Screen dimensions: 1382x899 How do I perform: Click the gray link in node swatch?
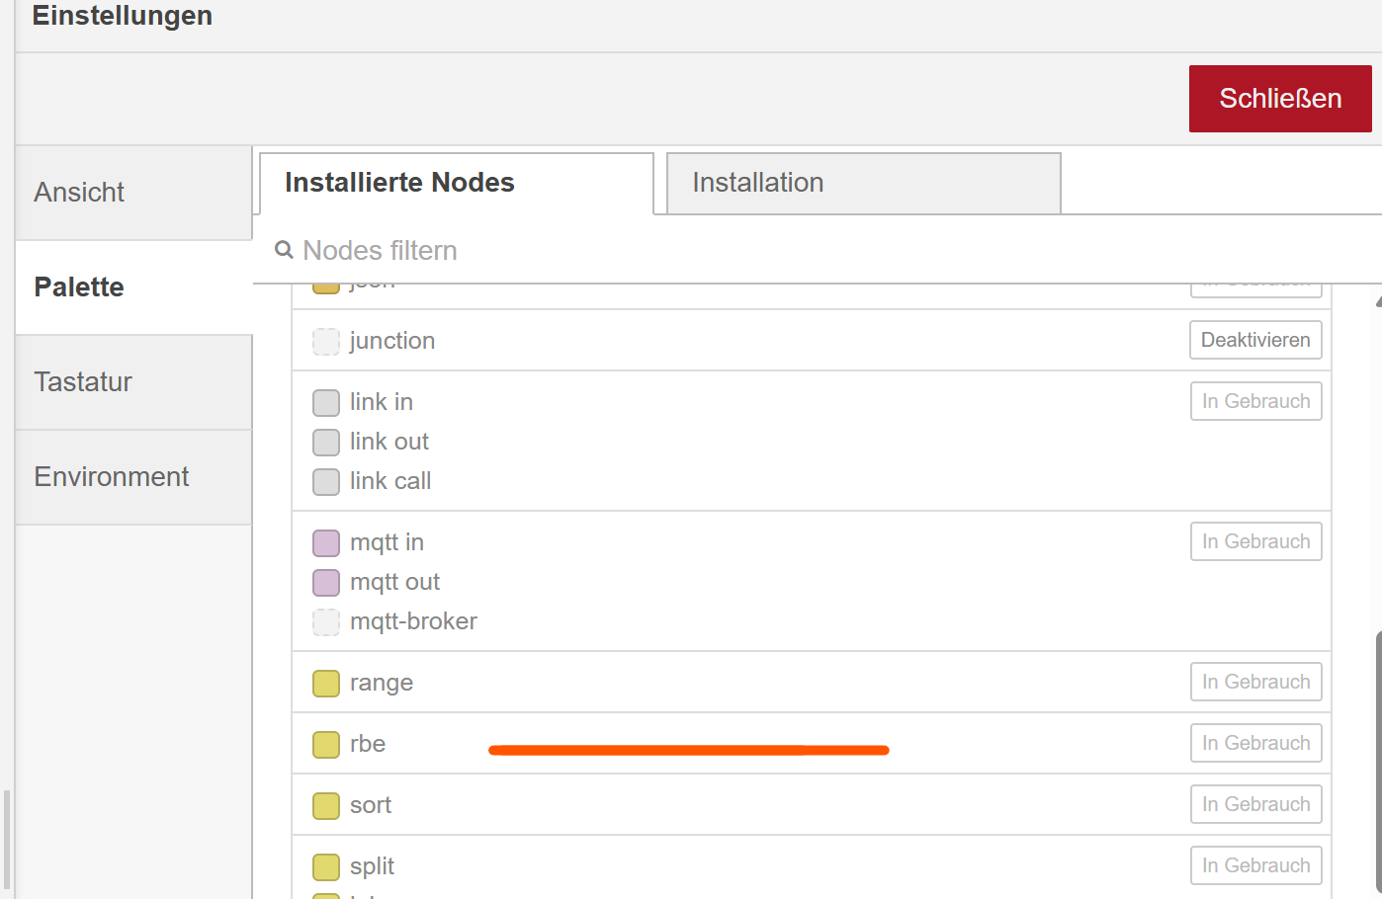click(x=326, y=402)
